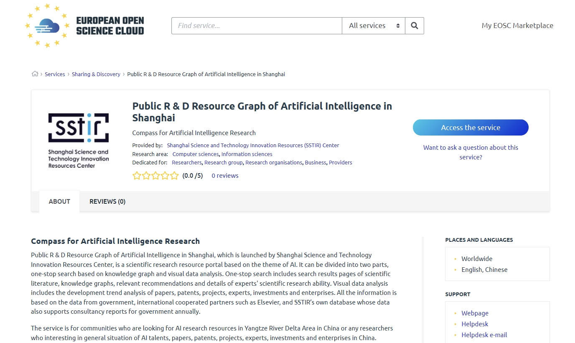This screenshot has height=343, width=575.
Task: Select the first rating star
Action: point(137,176)
